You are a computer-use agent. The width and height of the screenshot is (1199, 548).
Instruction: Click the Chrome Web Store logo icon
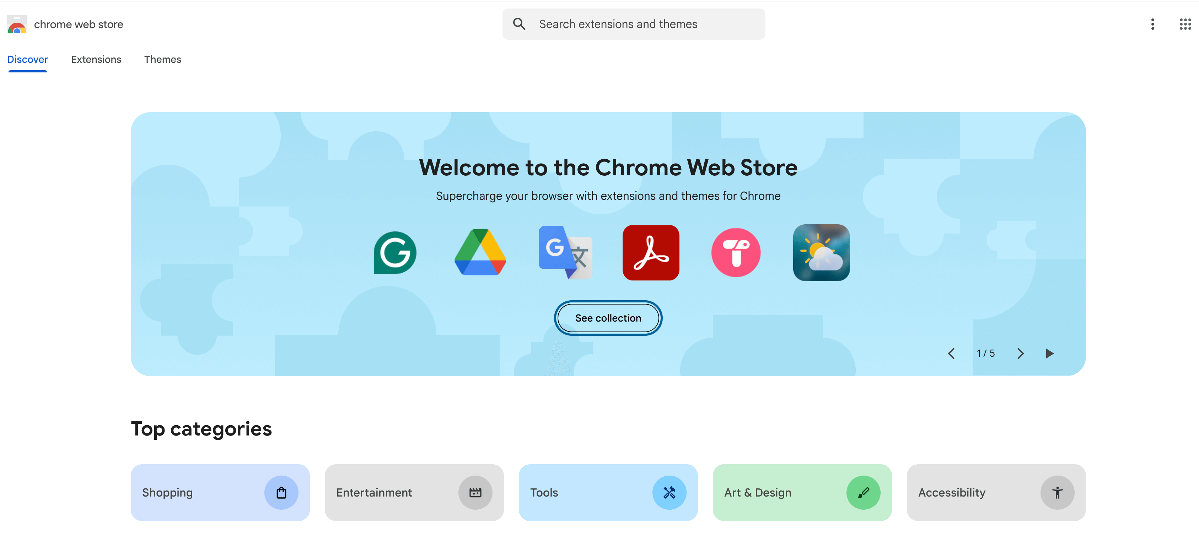(17, 24)
